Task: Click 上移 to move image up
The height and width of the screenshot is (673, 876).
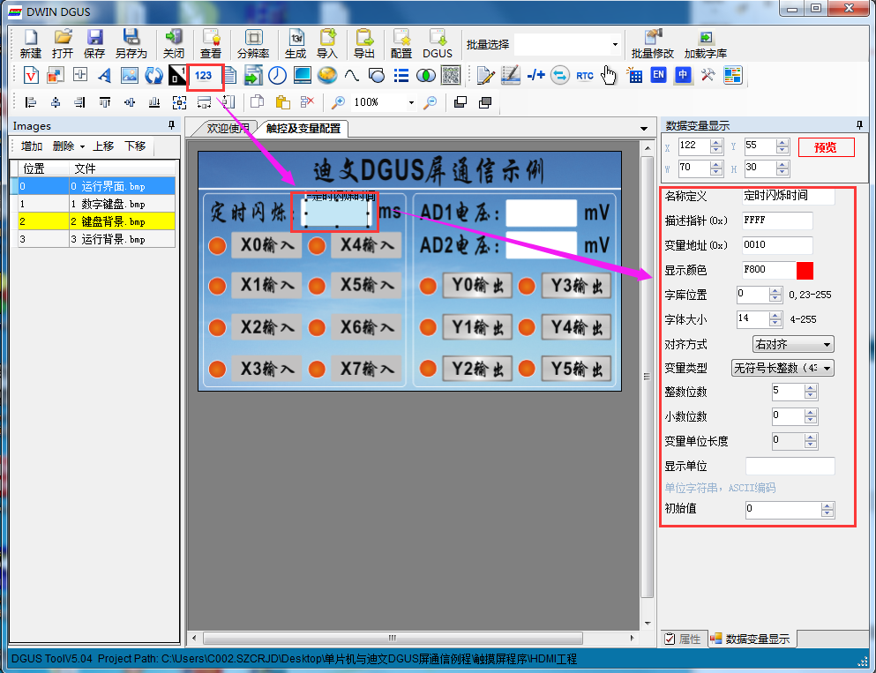Action: pyautogui.click(x=103, y=146)
